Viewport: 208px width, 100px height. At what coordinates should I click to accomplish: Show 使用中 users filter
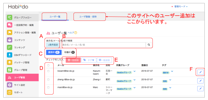54,52
